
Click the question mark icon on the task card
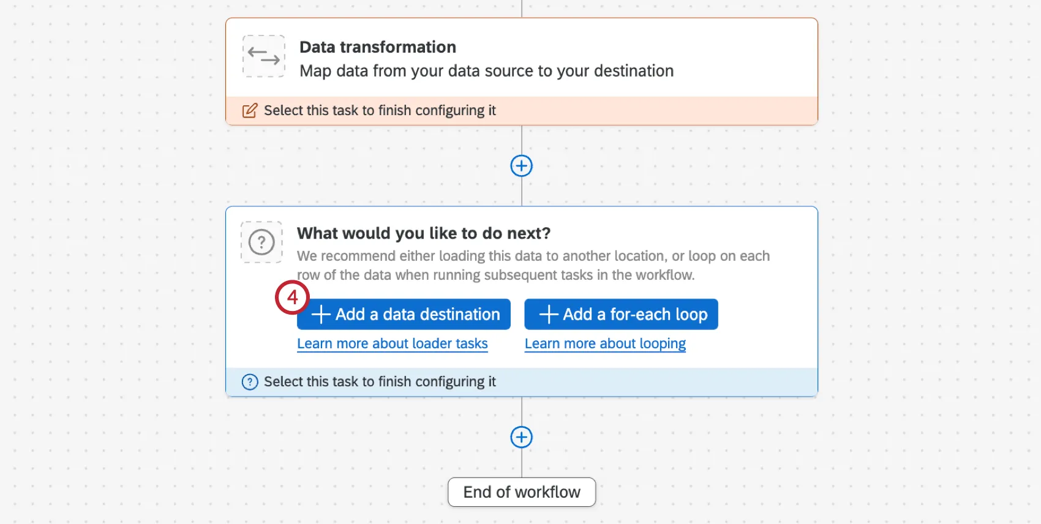[261, 242]
